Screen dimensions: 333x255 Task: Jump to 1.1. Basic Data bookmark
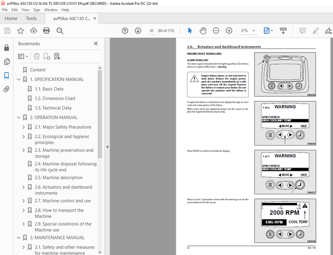[49, 89]
